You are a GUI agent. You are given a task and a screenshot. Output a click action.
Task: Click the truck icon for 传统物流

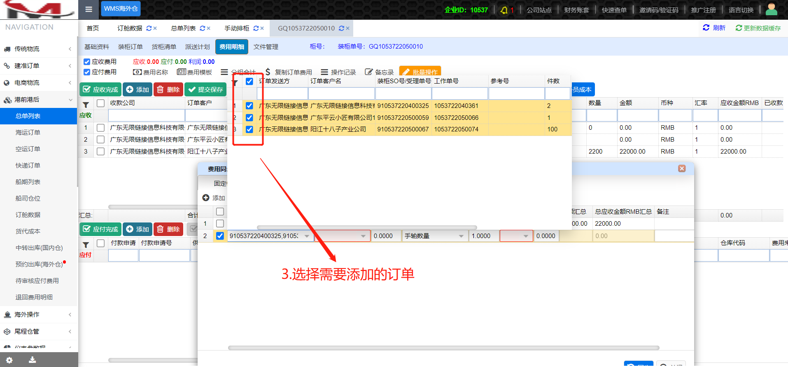tap(7, 49)
